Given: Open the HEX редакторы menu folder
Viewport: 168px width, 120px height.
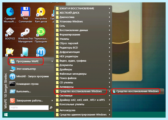Looking at the screenshot, I should point(83,56).
